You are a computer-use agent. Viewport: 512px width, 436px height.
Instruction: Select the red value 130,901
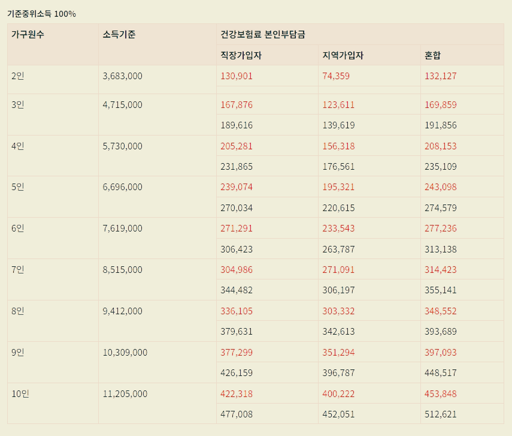237,76
